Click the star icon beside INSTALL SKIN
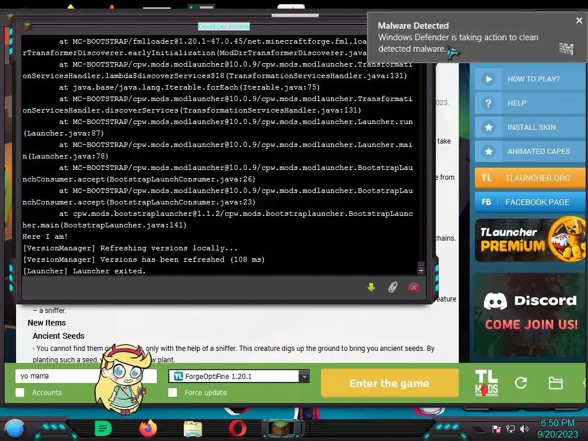Screen dimensions: 588x441 click(x=488, y=127)
